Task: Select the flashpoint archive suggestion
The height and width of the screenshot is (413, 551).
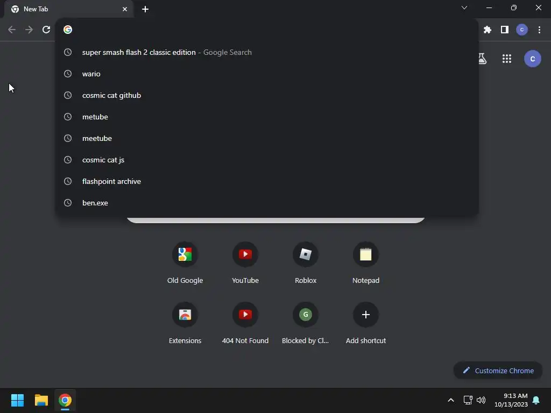Action: point(267,181)
